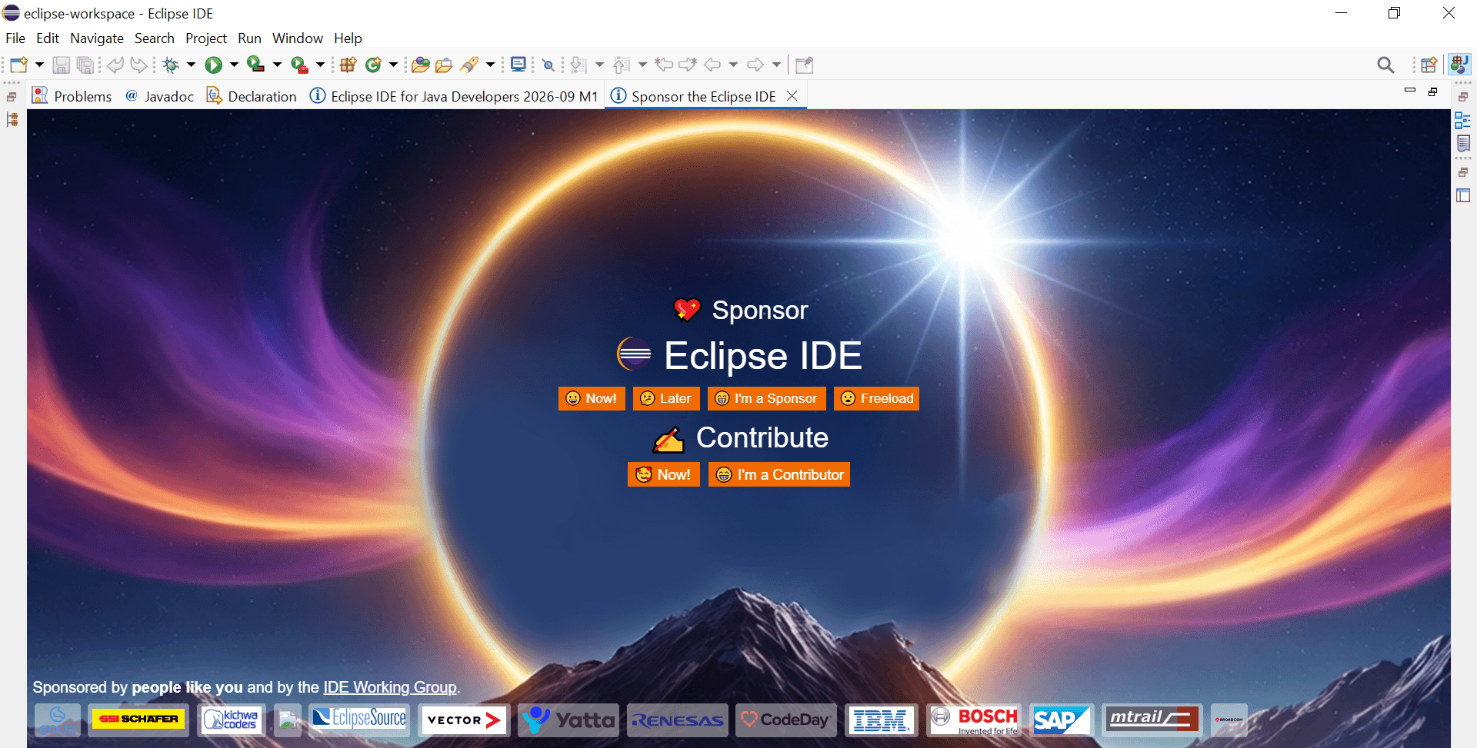The height and width of the screenshot is (748, 1477).
Task: Switch to the Javadoc tab
Action: [x=160, y=96]
